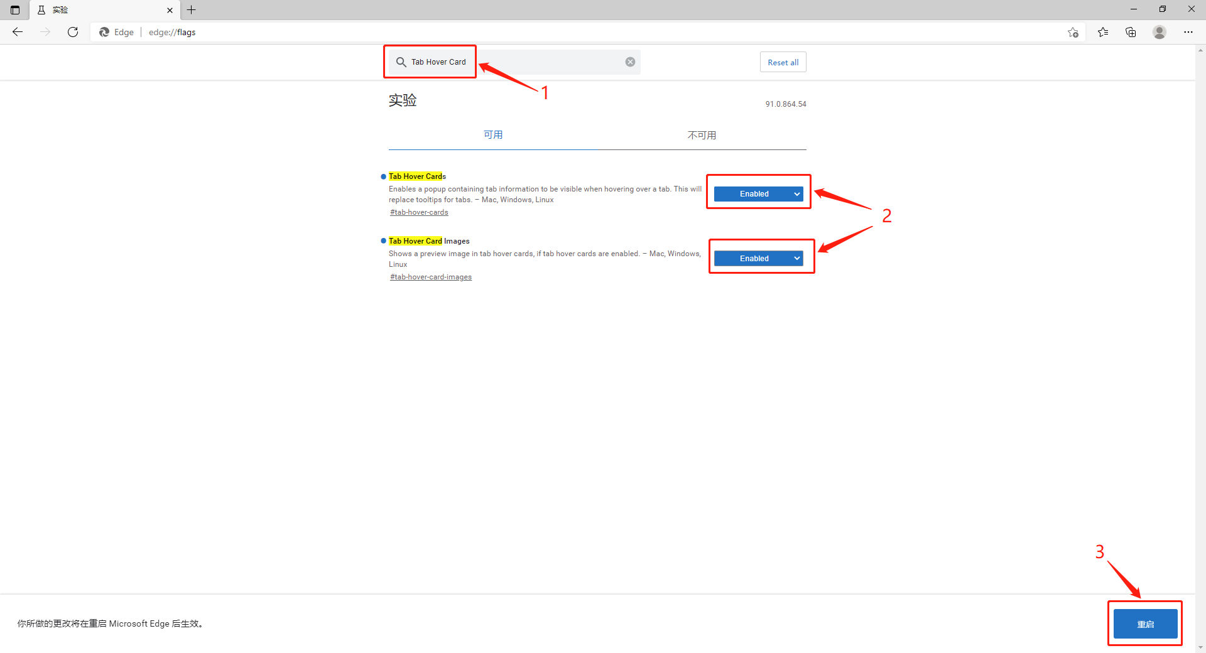1206x653 pixels.
Task: Open the Collections icon
Action: click(1131, 32)
